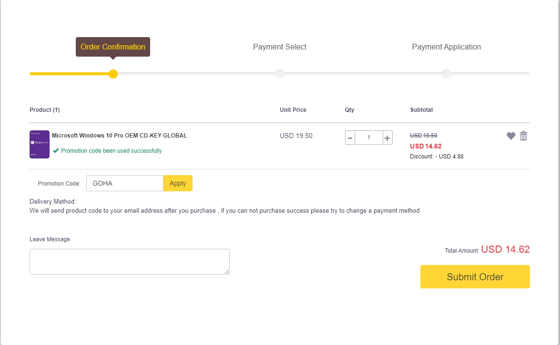Viewport: 560px width, 345px height.
Task: Select the Payment Select step label
Action: [x=280, y=47]
